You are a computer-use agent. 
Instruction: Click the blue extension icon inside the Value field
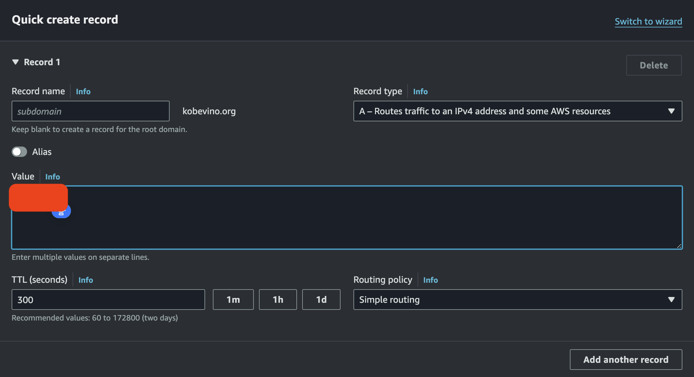[61, 211]
